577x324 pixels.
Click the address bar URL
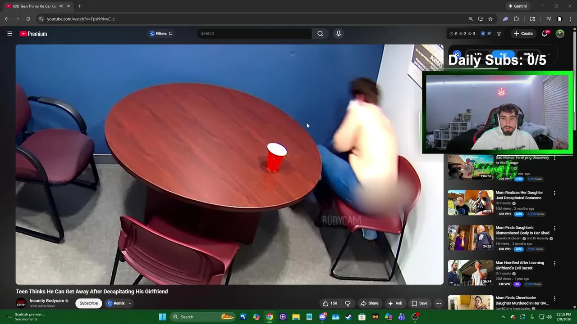click(x=81, y=19)
